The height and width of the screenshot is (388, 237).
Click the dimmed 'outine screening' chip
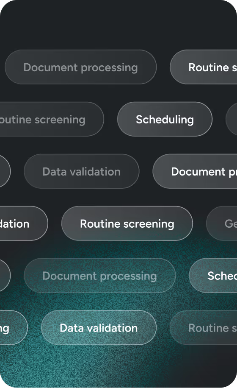52,119
